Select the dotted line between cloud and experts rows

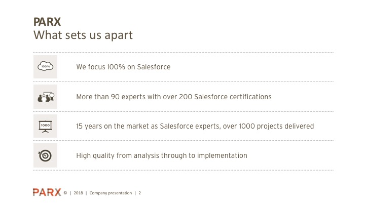pos(182,81)
